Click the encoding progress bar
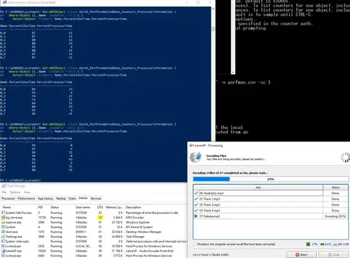Screen dimensions: 350x258 point(270,179)
